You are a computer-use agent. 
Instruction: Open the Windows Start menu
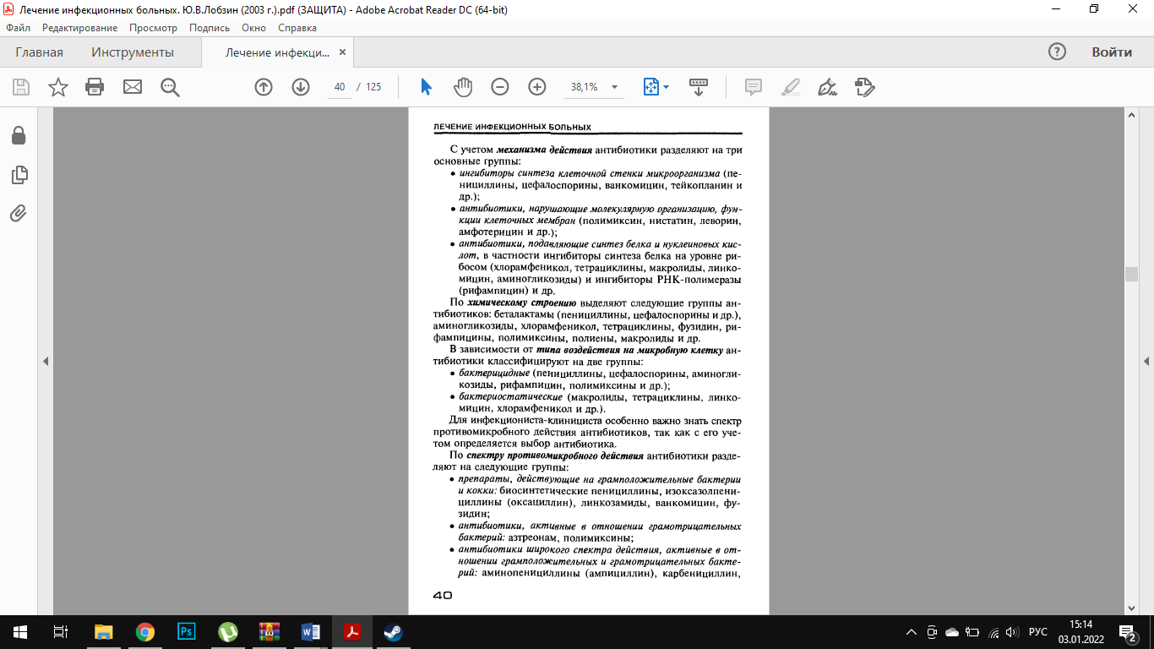tap(20, 632)
